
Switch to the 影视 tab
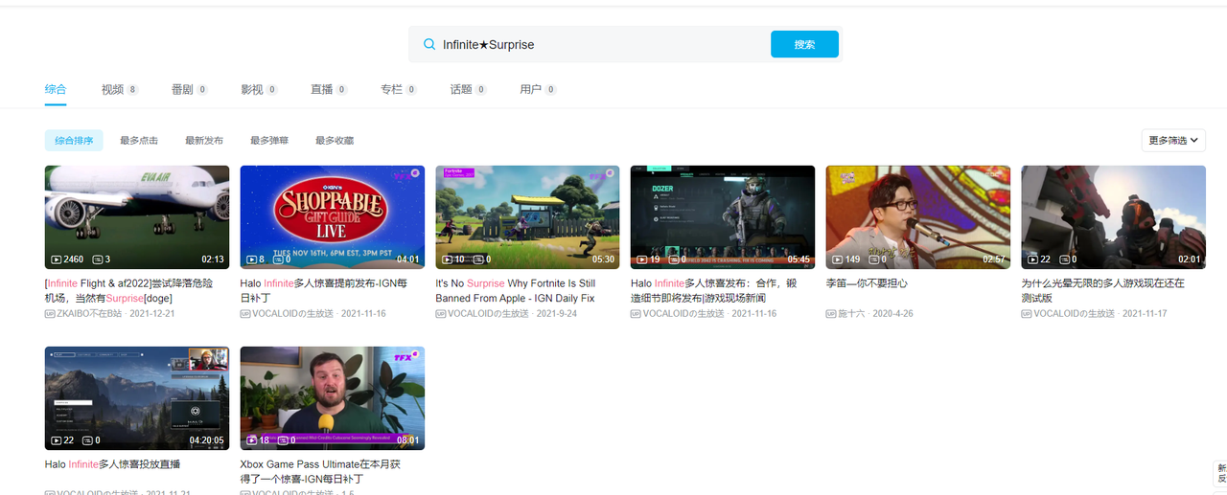coord(260,89)
